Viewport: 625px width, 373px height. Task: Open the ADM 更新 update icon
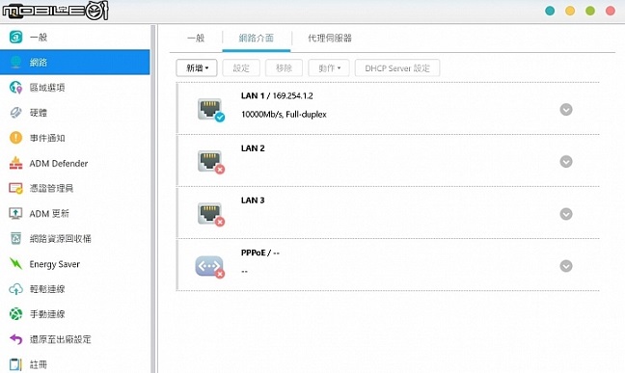16,214
